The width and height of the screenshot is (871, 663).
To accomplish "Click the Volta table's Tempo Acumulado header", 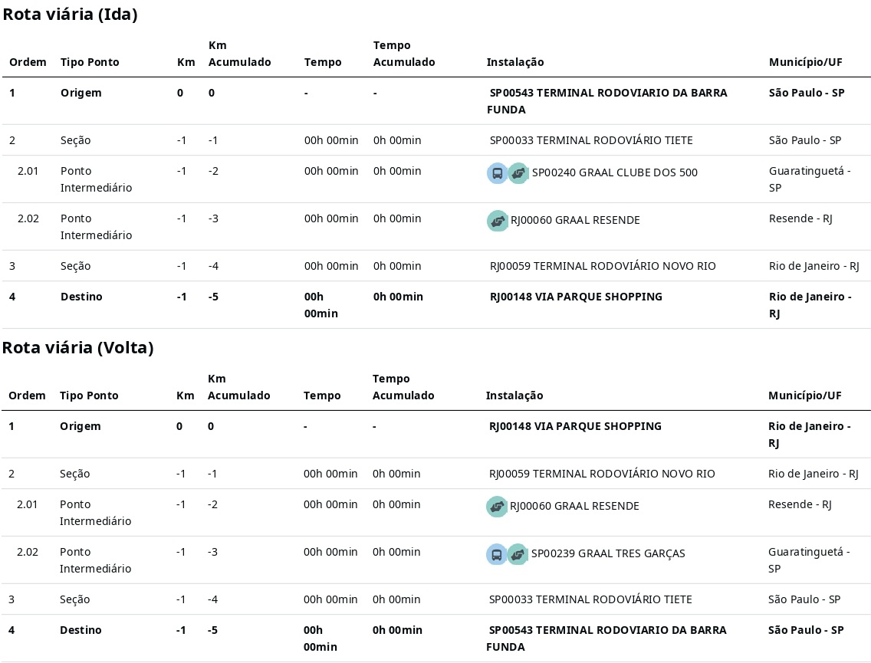I will click(x=403, y=387).
